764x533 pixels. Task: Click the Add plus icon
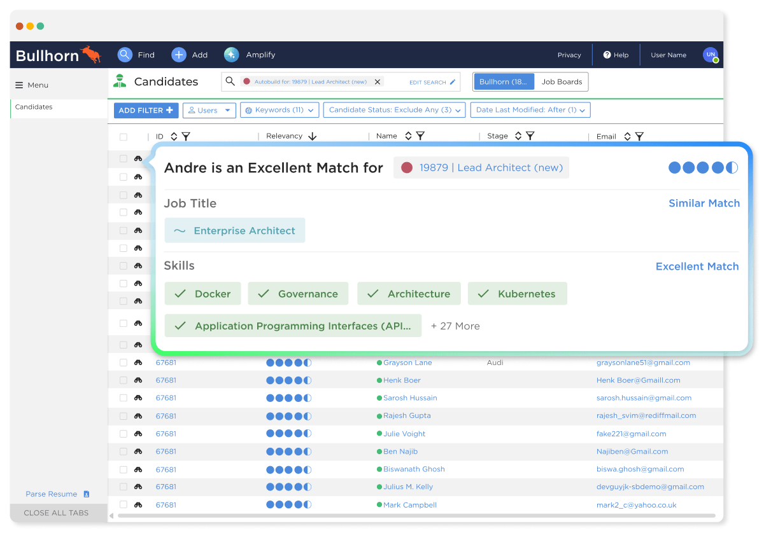click(x=179, y=55)
